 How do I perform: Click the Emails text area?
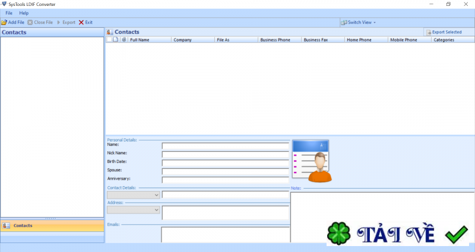(x=226, y=235)
